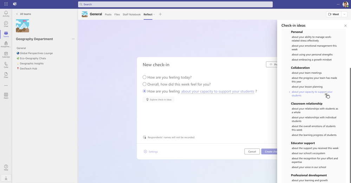351x183 pixels.
Task: Open Files in the left rail
Action: [x=6, y=75]
